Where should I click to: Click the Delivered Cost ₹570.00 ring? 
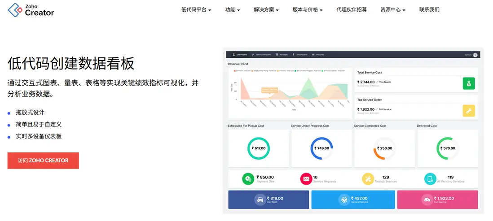tap(448, 148)
